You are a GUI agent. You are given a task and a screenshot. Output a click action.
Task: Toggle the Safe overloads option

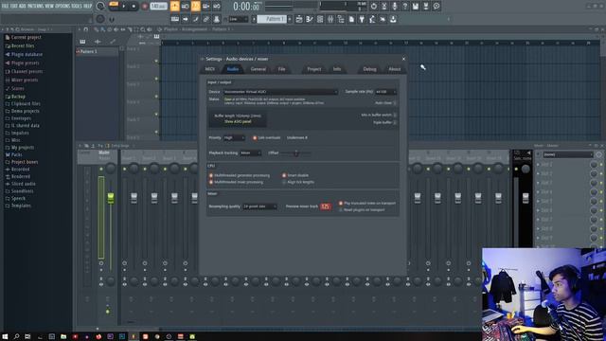[x=255, y=137]
